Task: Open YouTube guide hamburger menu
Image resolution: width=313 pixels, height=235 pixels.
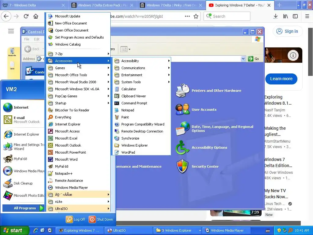Action: 11,31
